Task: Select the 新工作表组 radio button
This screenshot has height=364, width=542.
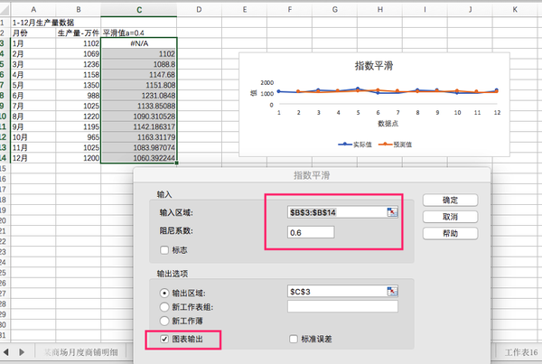Action: pyautogui.click(x=164, y=307)
